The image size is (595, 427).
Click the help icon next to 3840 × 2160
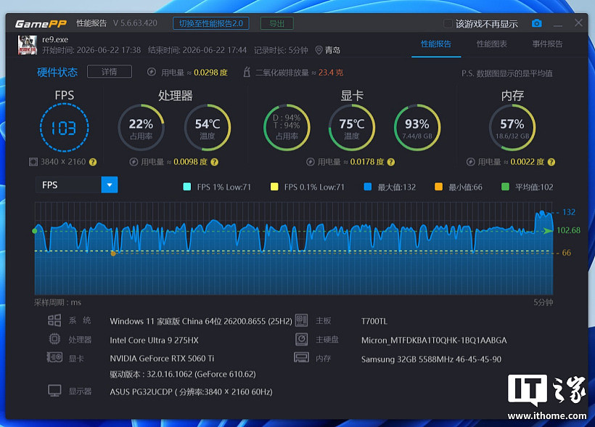(93, 162)
